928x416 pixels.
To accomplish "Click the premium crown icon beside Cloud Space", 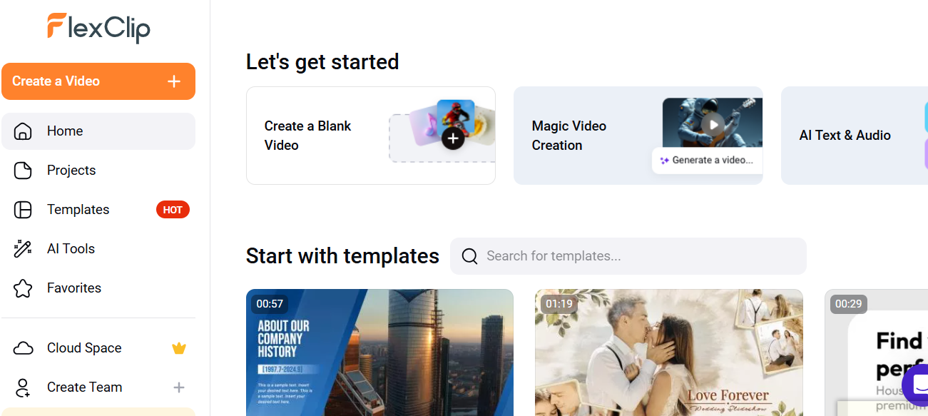I will pyautogui.click(x=179, y=348).
